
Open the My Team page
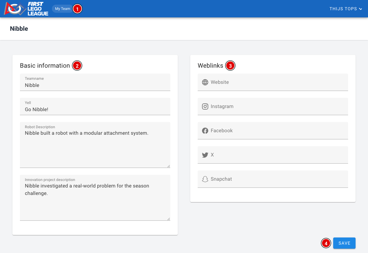pos(62,9)
